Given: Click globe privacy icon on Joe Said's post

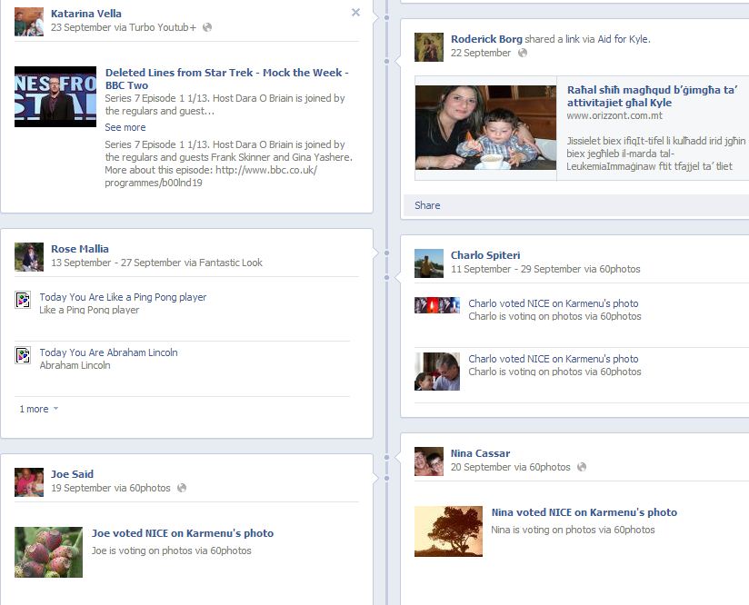Looking at the screenshot, I should click(182, 488).
